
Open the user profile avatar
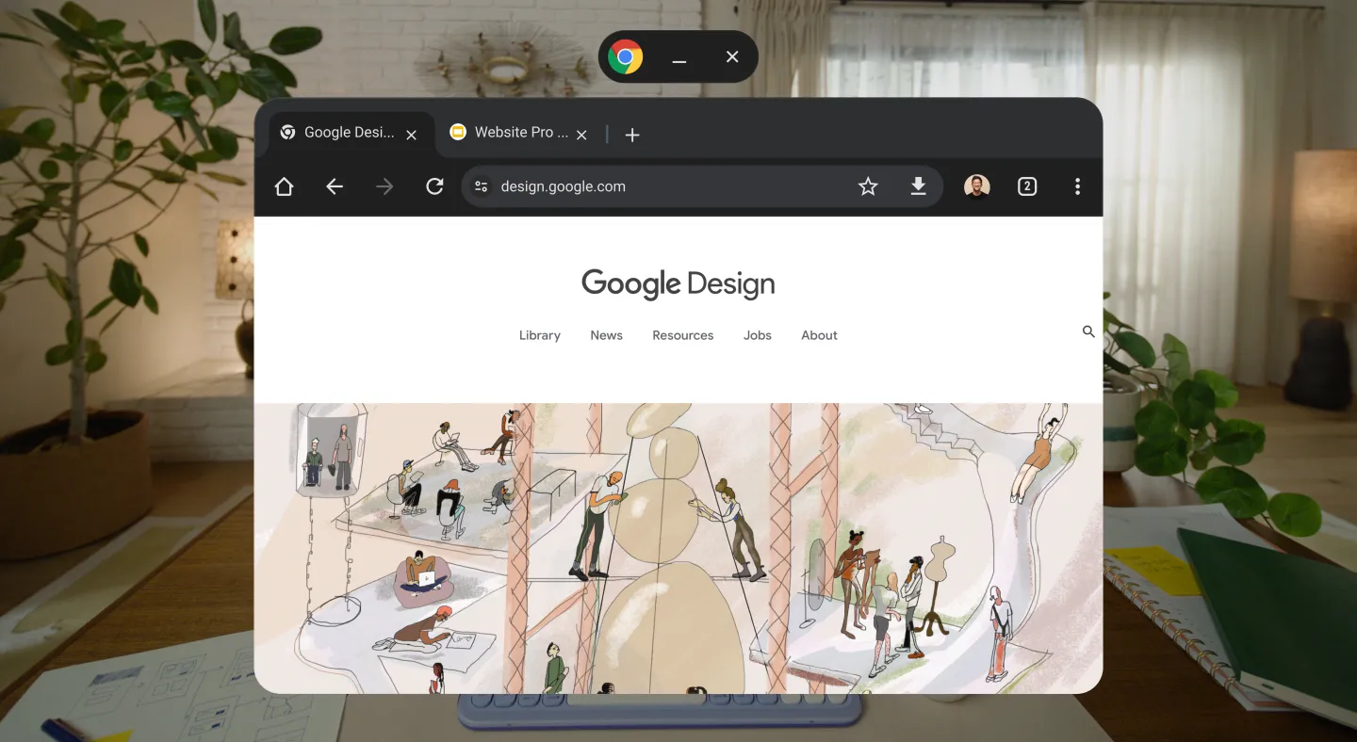tap(977, 186)
